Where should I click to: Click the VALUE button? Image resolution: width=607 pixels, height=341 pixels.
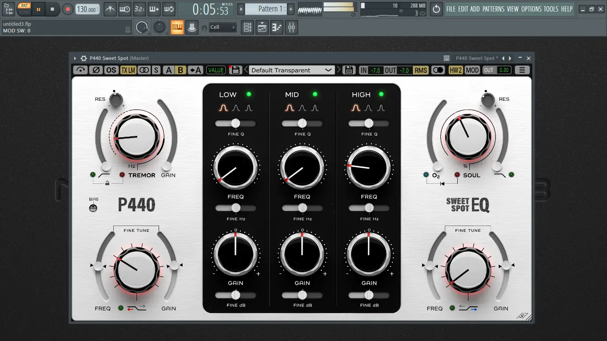tap(216, 70)
